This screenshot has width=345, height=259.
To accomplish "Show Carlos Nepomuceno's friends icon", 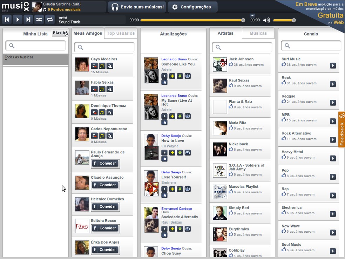I will [110, 135].
